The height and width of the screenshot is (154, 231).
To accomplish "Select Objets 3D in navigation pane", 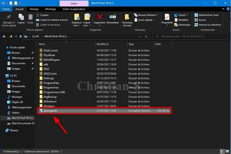I will (17, 102).
